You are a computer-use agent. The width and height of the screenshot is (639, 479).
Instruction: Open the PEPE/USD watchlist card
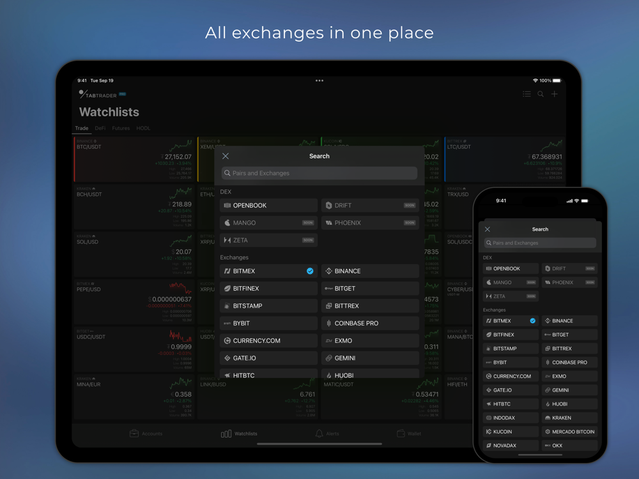pyautogui.click(x=134, y=302)
